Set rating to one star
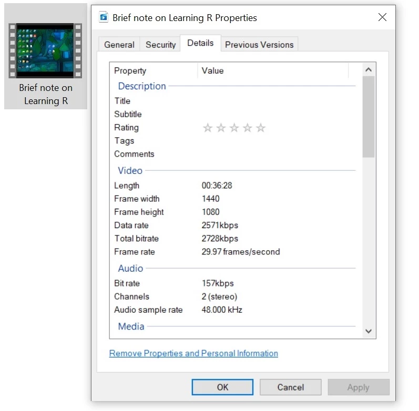Screen dimensions: 419x411 pos(208,128)
